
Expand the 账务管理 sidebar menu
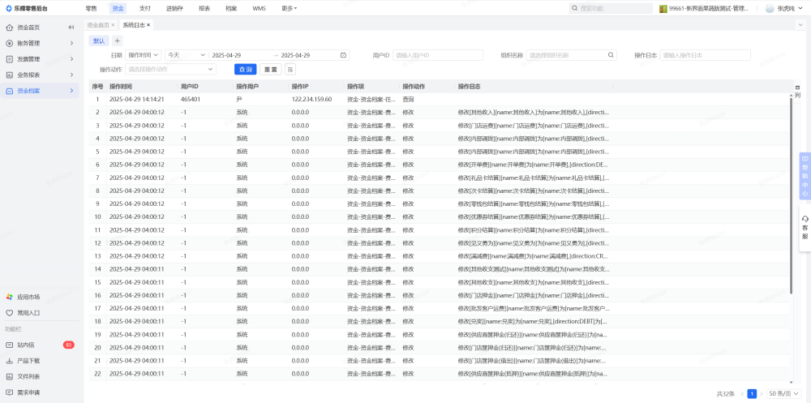click(x=41, y=43)
